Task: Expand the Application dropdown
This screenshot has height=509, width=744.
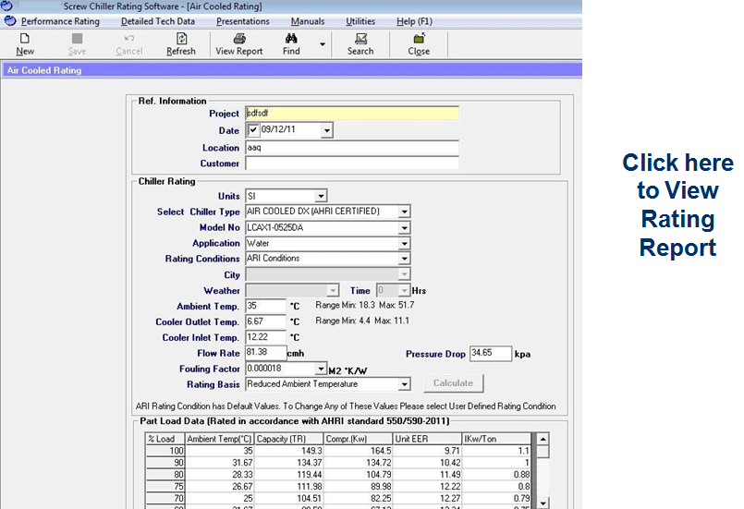Action: coord(404,243)
